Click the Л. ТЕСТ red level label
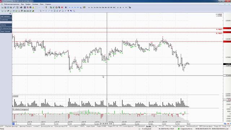The width and height of the screenshot is (231, 130). tap(219, 34)
